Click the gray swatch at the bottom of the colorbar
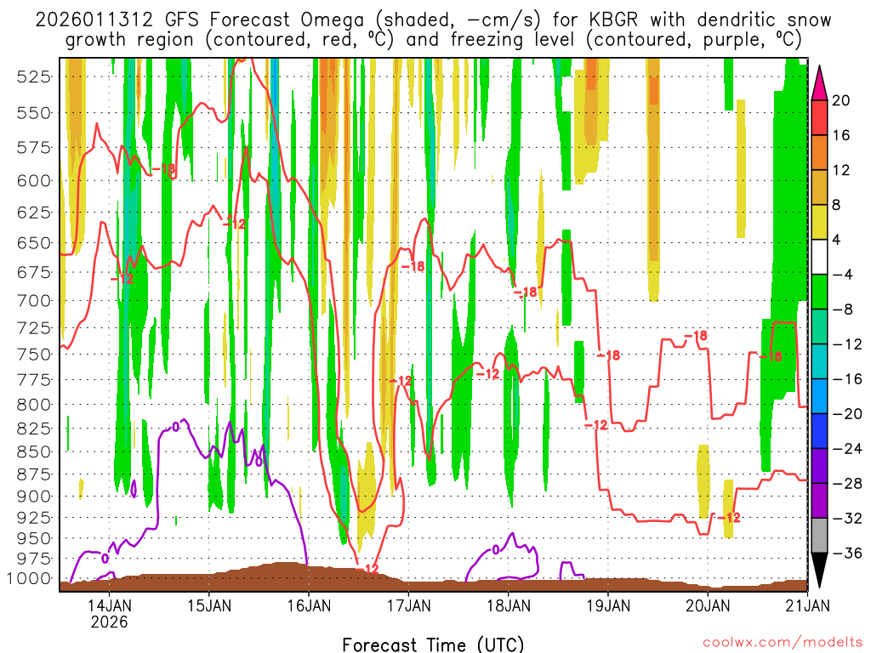The width and height of the screenshot is (871, 653). (819, 536)
